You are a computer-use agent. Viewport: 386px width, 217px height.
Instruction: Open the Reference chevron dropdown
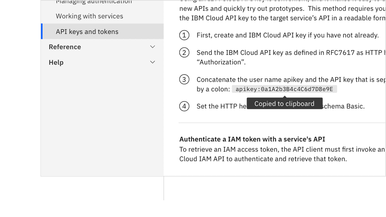(152, 47)
